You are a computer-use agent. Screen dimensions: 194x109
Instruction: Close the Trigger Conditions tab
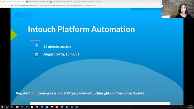(x=96, y=2)
